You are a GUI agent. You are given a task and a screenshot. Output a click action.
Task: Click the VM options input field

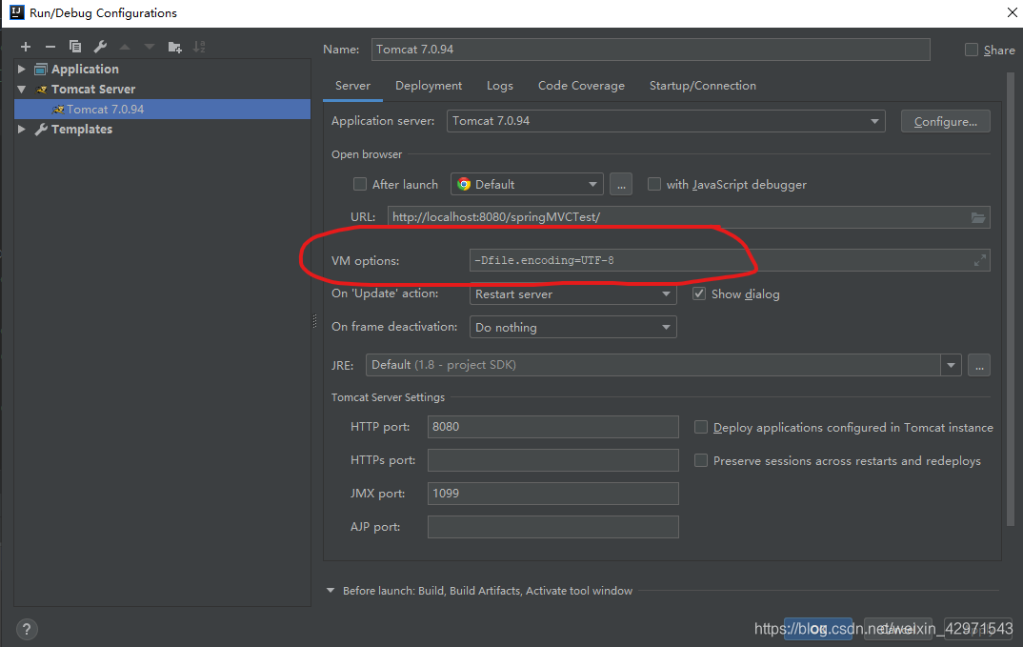pyautogui.click(x=730, y=260)
